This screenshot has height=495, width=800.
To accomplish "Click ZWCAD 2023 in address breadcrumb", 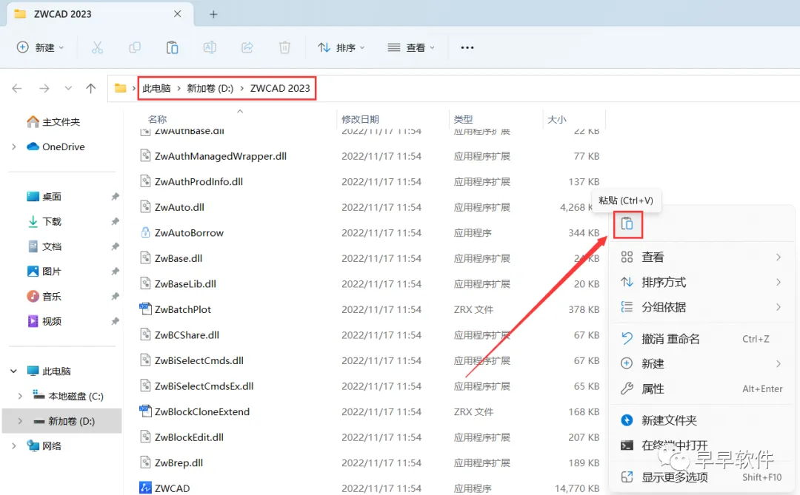I will click(280, 88).
